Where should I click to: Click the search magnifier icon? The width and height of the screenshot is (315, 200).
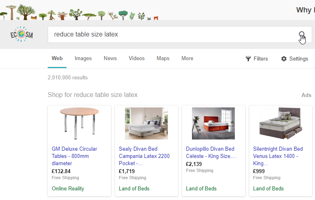[x=302, y=34]
